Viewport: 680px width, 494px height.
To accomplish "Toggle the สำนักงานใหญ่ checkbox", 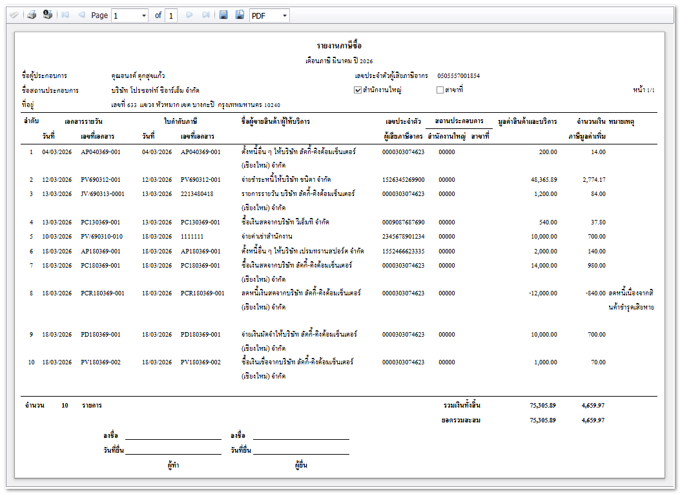I will coord(358,90).
